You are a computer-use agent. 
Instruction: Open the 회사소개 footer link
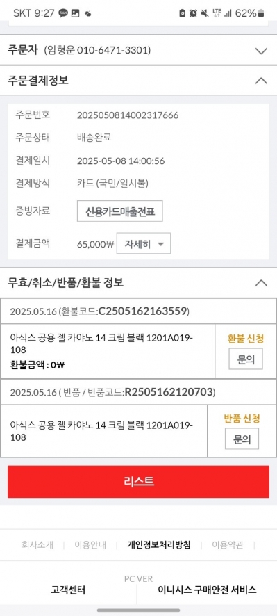[x=37, y=545]
